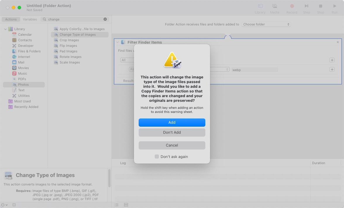Select the Internet category
This screenshot has width=344, height=208.
coord(24,57)
